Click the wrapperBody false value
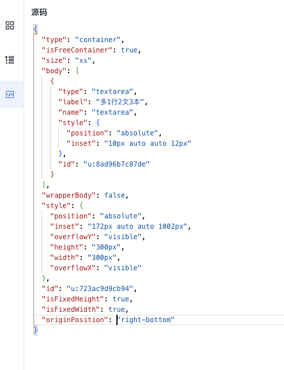The width and height of the screenshot is (284, 370). 115,195
